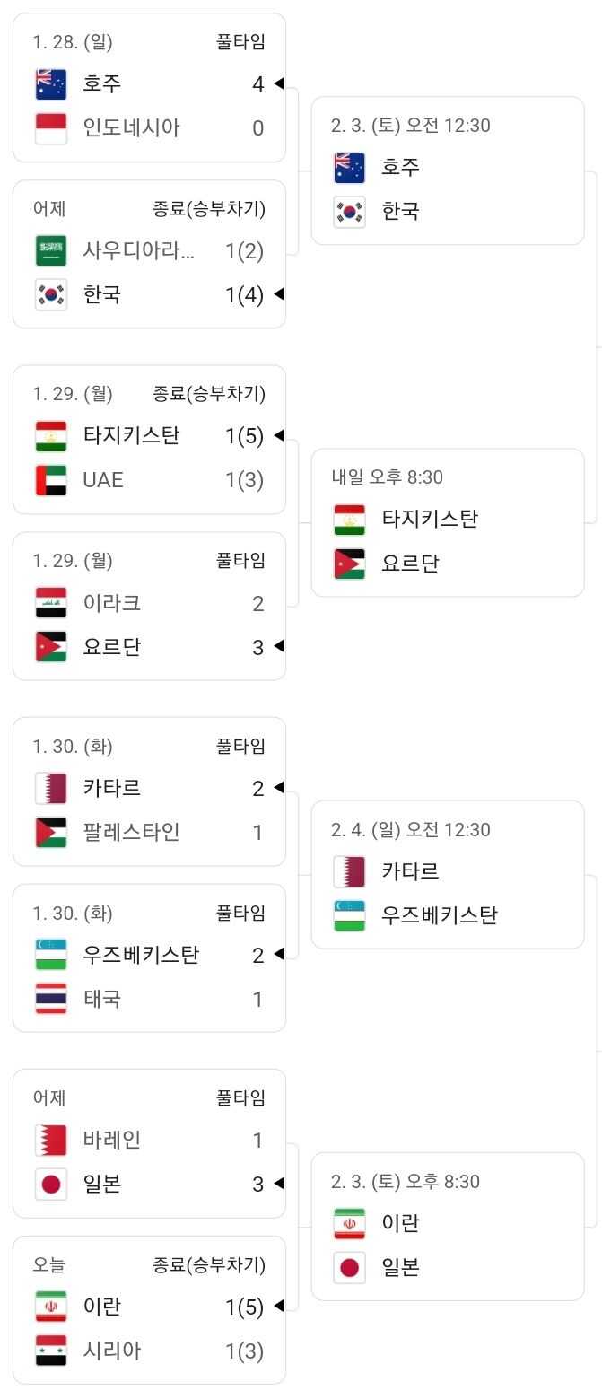
Task: Click the Iraq flag icon
Action: [x=51, y=603]
